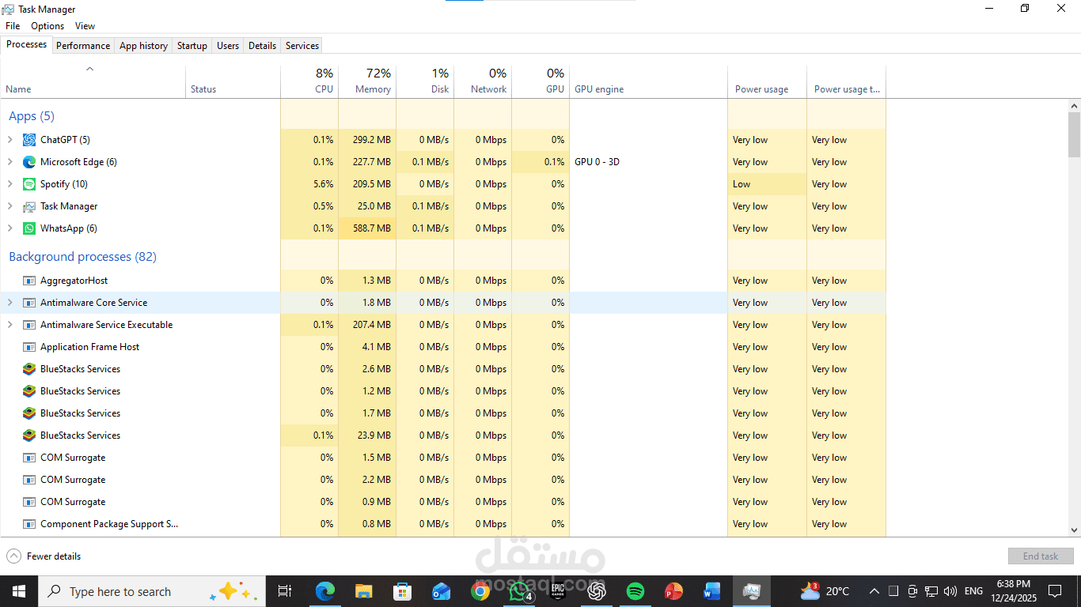The image size is (1081, 607).
Task: Open the notification center icon
Action: click(1055, 591)
